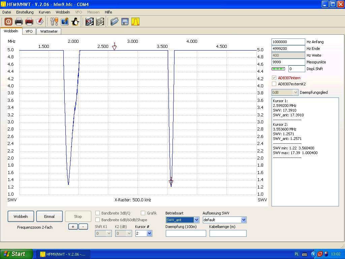Click the Hz Anfang input field

pyautogui.click(x=288, y=42)
